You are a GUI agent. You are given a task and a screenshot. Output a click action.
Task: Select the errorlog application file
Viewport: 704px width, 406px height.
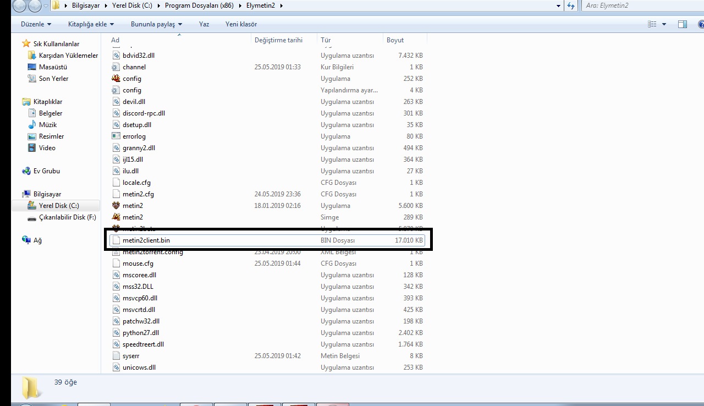[134, 136]
